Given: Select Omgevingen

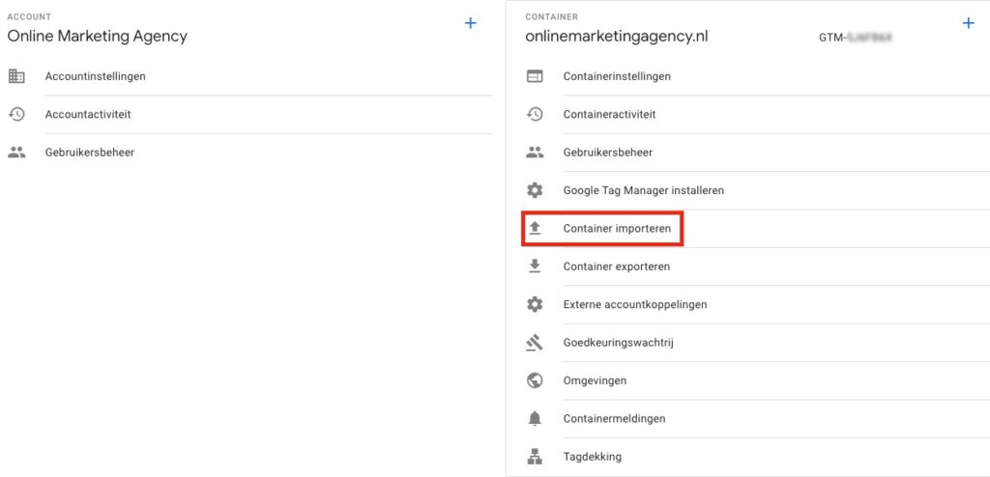Looking at the screenshot, I should [595, 380].
